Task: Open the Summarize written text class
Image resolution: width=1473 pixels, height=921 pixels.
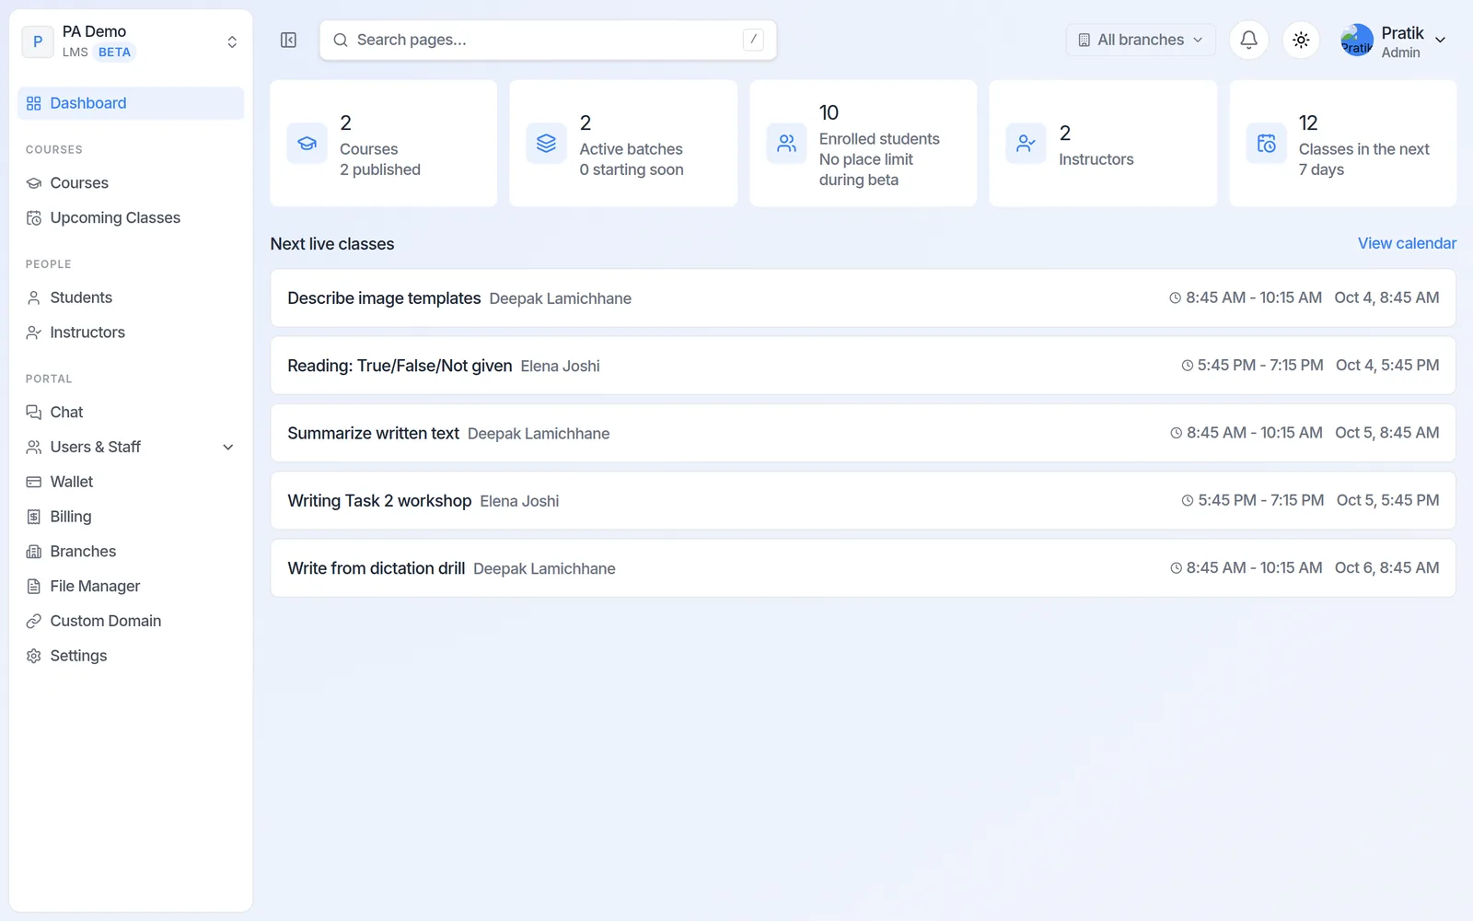Action: (863, 433)
